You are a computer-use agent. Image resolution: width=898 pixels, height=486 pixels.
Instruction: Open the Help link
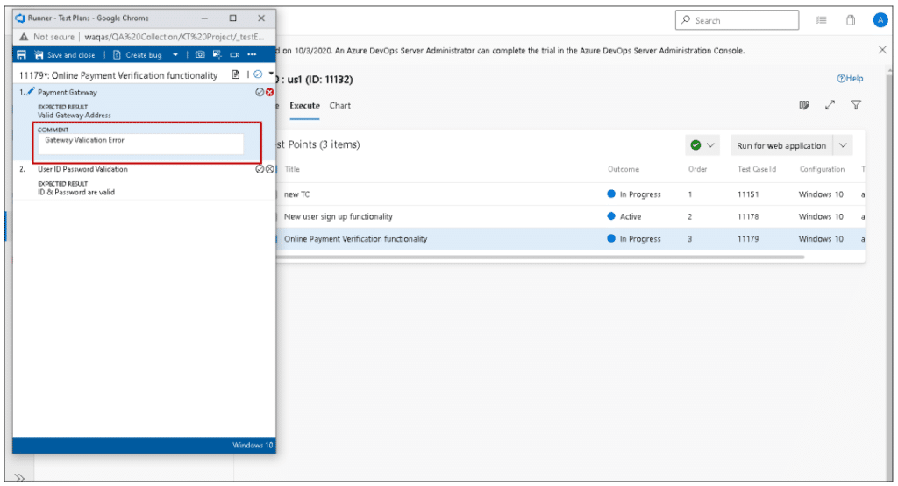point(850,78)
